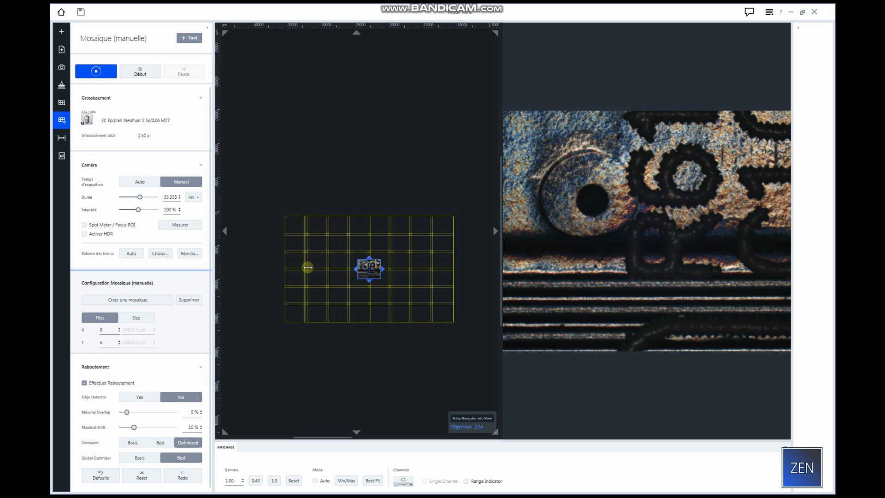Go to the Home icon

[x=61, y=12]
